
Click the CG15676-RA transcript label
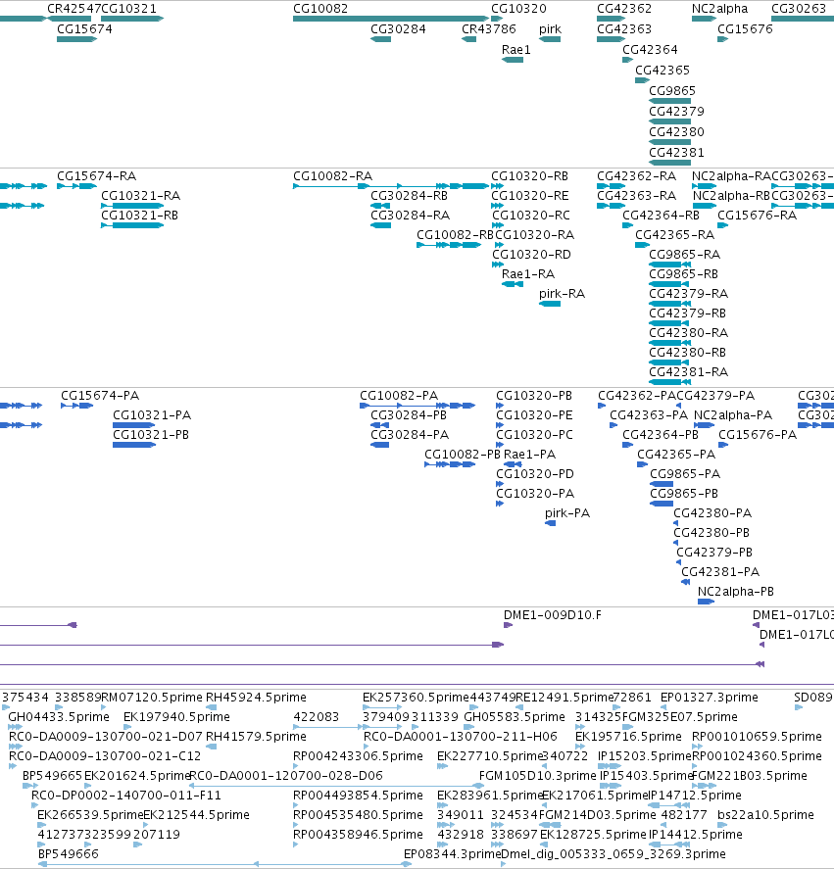point(757,216)
